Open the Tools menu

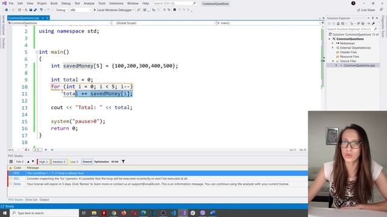[x=102, y=4]
